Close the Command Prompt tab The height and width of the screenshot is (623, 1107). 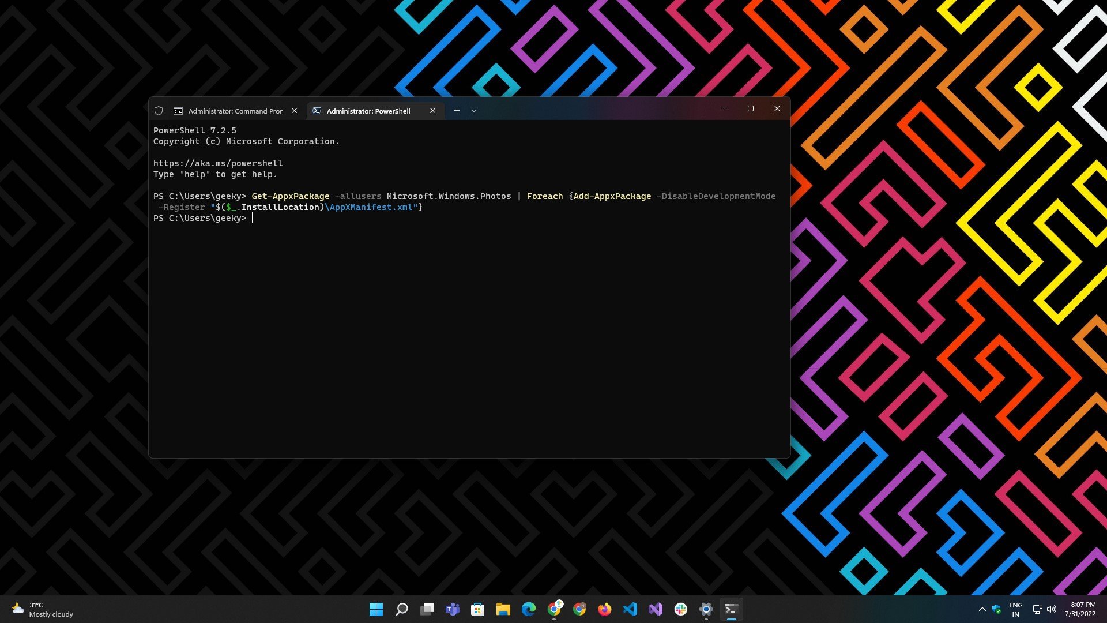tap(294, 111)
